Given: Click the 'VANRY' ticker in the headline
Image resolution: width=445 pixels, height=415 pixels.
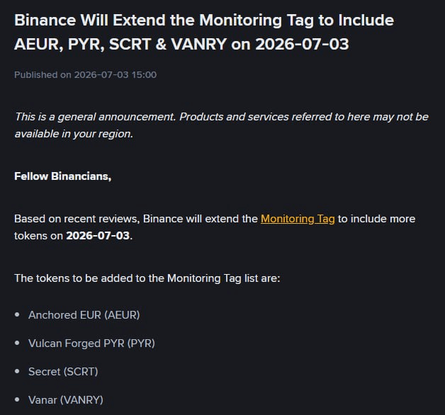Looking at the screenshot, I should click(198, 44).
